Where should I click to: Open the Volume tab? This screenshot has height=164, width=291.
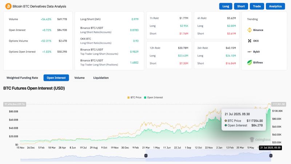[79, 77]
